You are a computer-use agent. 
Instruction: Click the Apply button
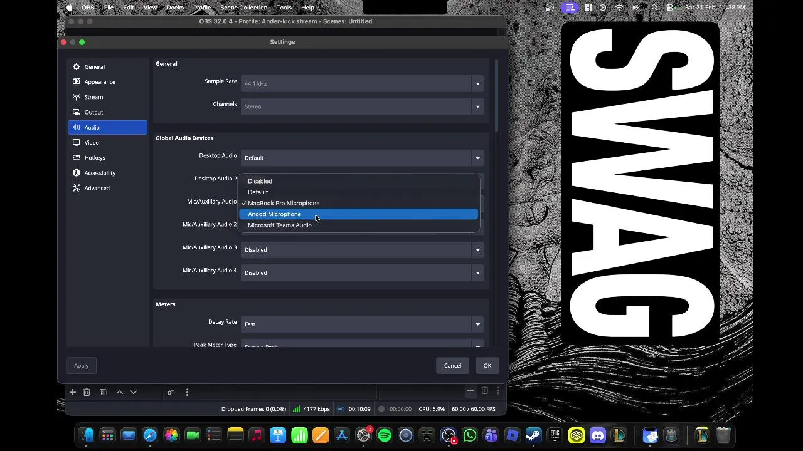(82, 366)
